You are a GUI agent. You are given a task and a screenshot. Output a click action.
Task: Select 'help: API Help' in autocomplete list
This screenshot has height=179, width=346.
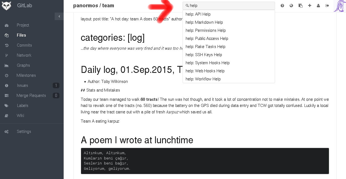[198, 14]
